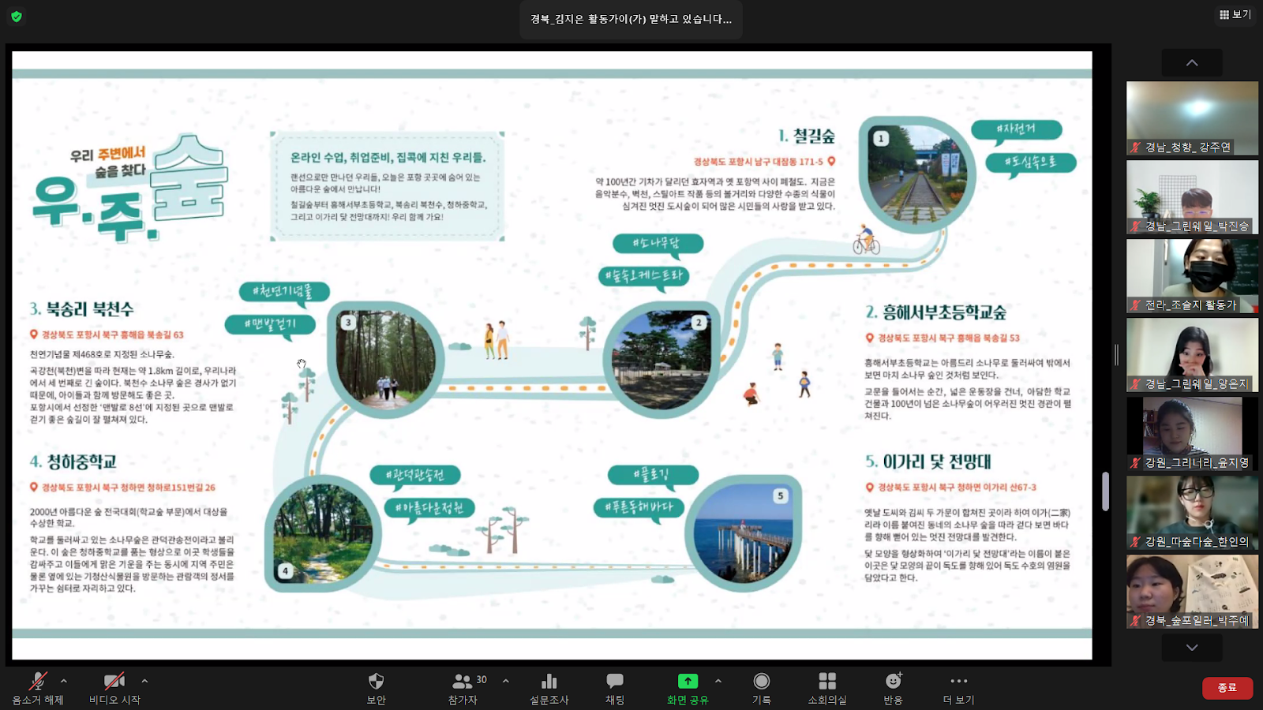Open the 채팅 chat panel
The height and width of the screenshot is (710, 1263).
(x=615, y=688)
